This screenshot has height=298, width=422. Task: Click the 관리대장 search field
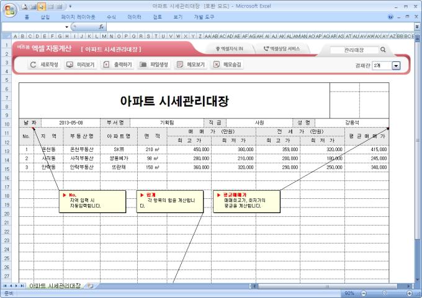pyautogui.click(x=354, y=50)
